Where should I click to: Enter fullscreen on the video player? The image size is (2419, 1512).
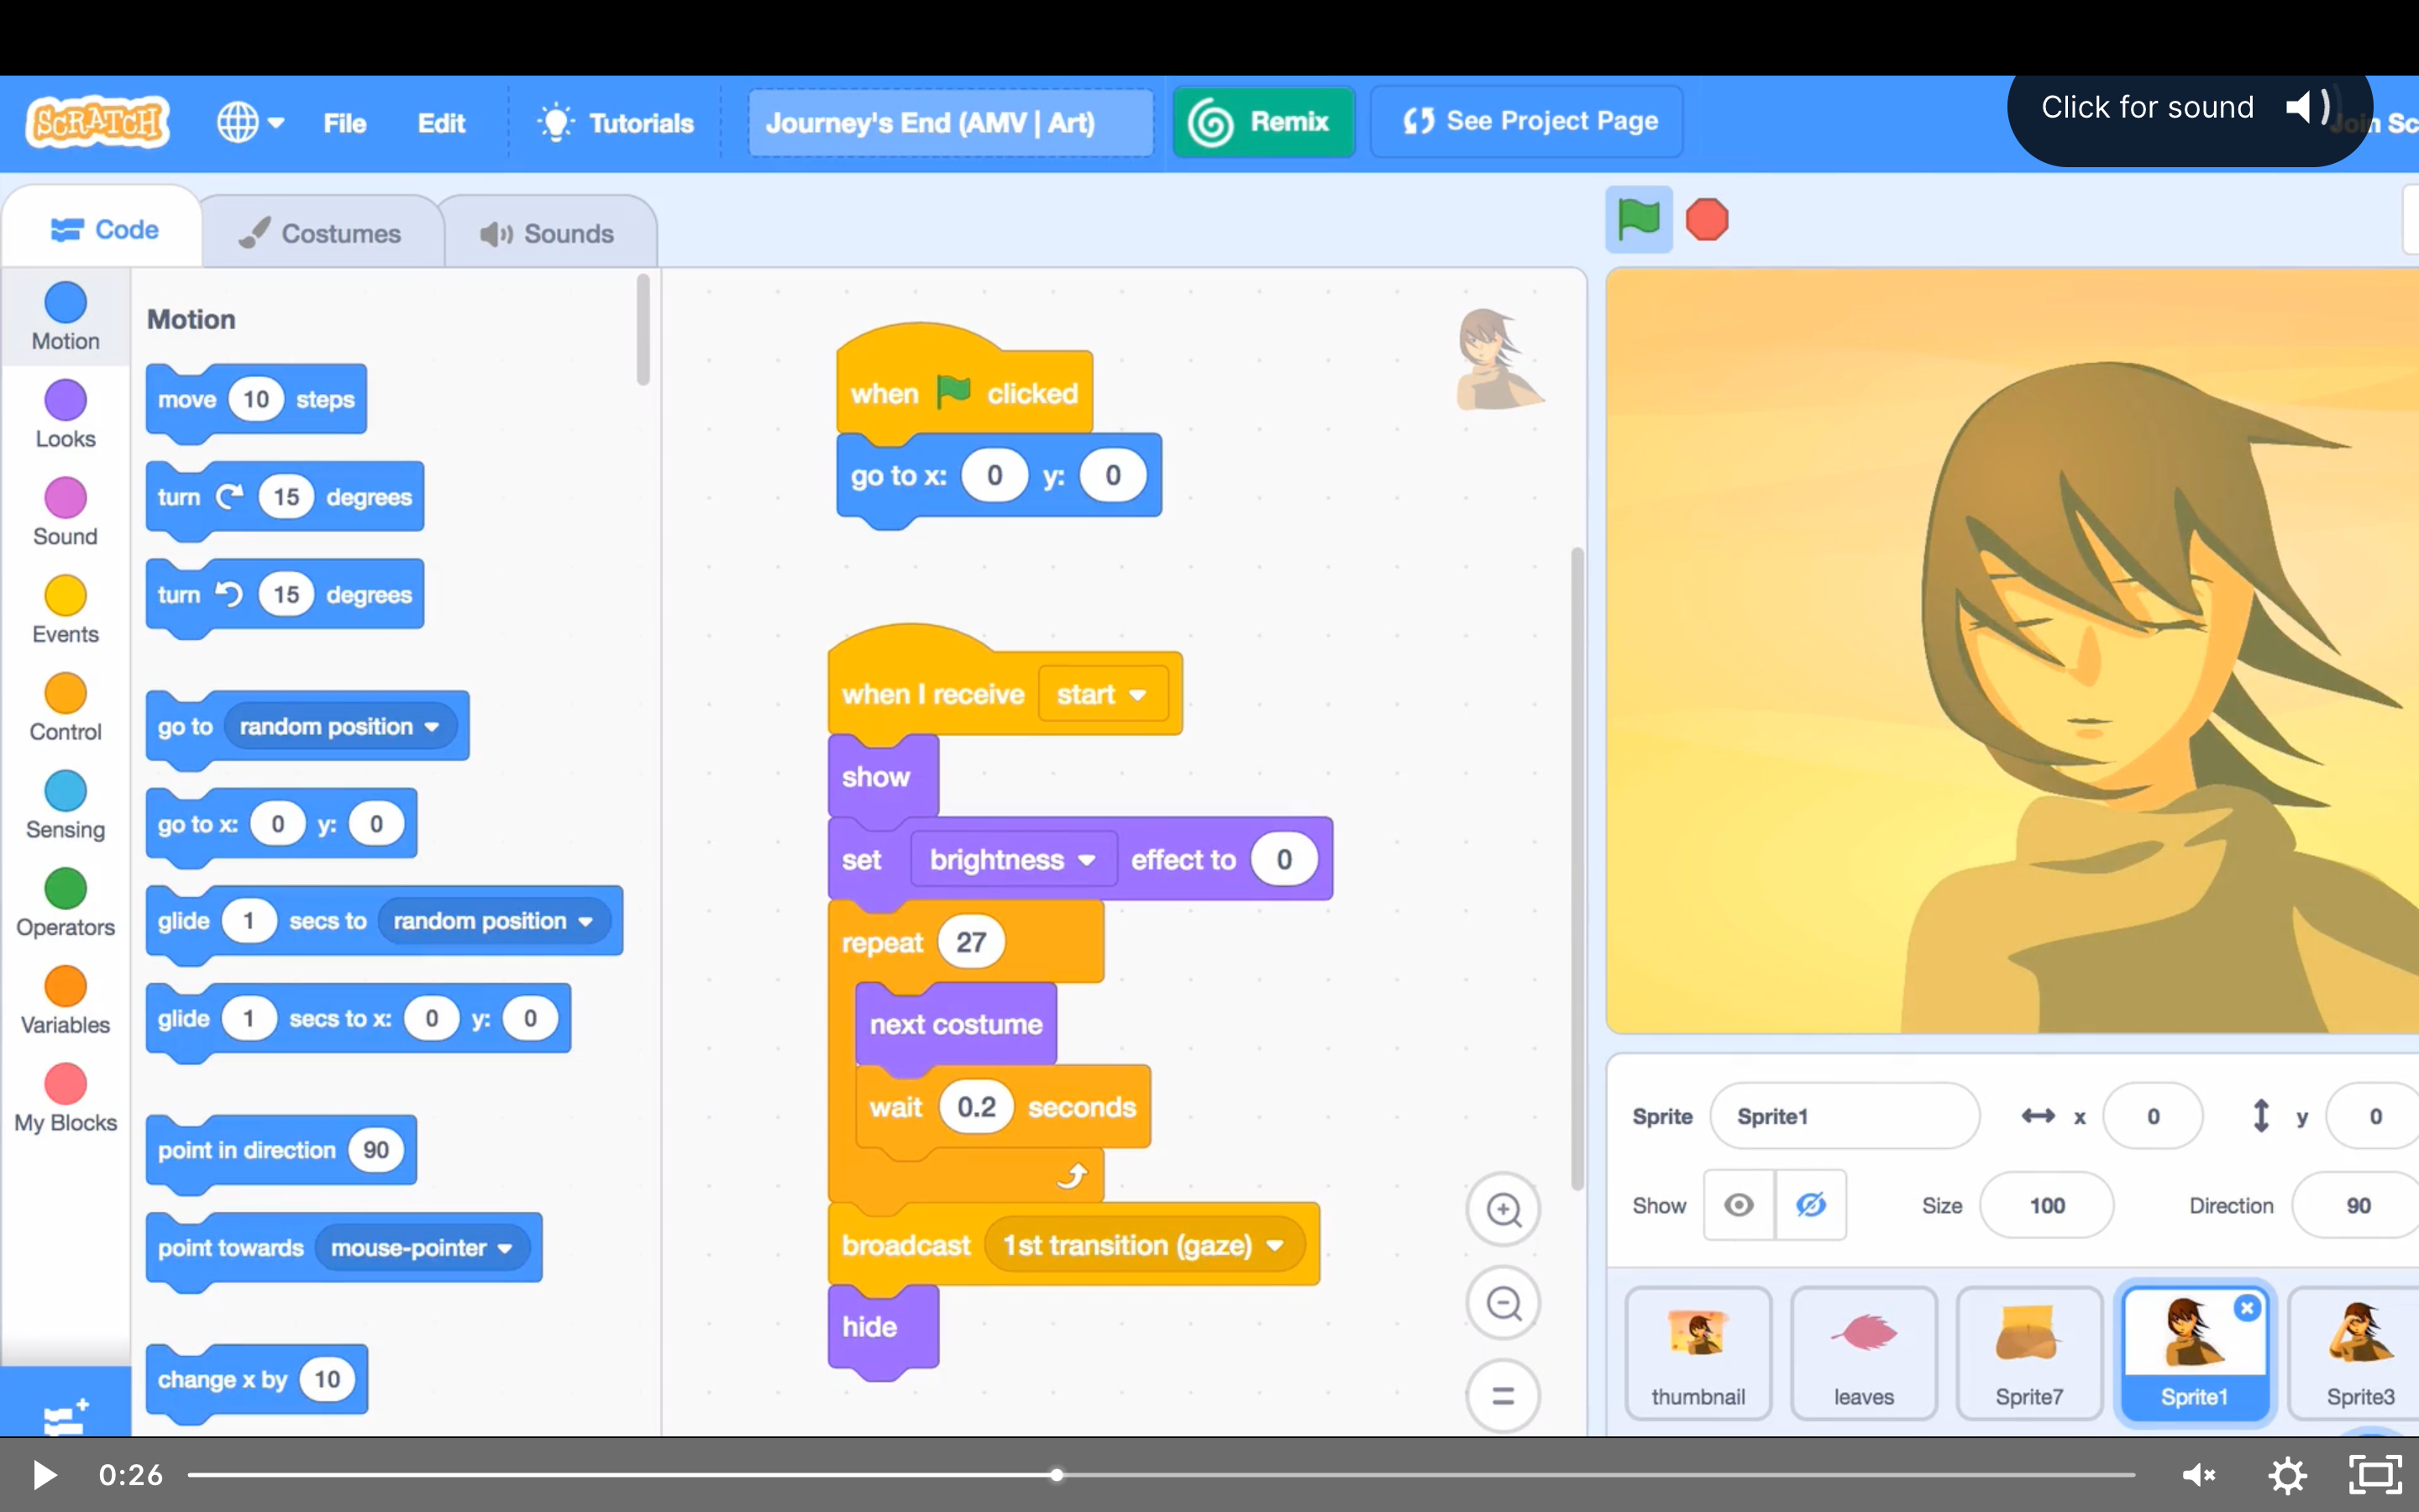click(x=2374, y=1474)
